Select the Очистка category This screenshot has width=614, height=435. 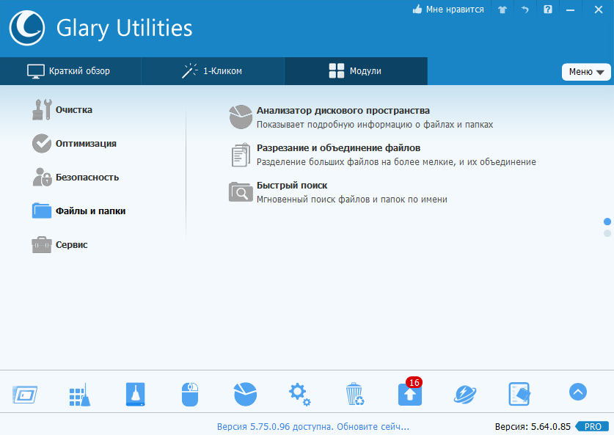[73, 110]
